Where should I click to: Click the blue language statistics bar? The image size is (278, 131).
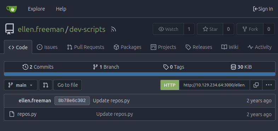coord(140,74)
